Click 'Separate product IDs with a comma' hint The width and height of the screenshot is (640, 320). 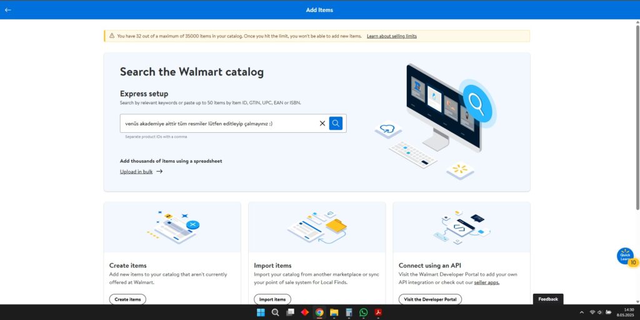point(156,137)
